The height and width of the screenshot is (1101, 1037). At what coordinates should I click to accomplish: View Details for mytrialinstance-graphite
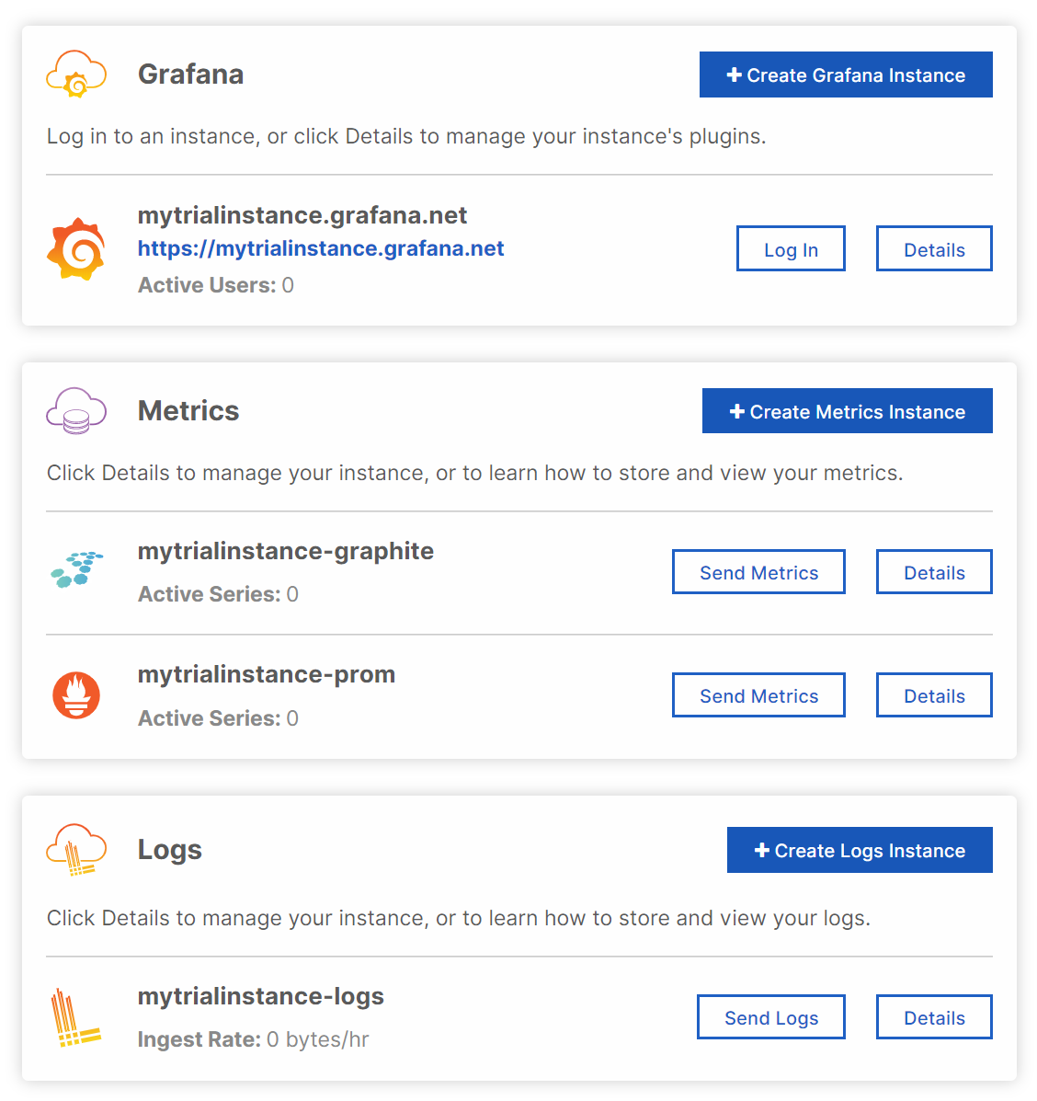934,572
